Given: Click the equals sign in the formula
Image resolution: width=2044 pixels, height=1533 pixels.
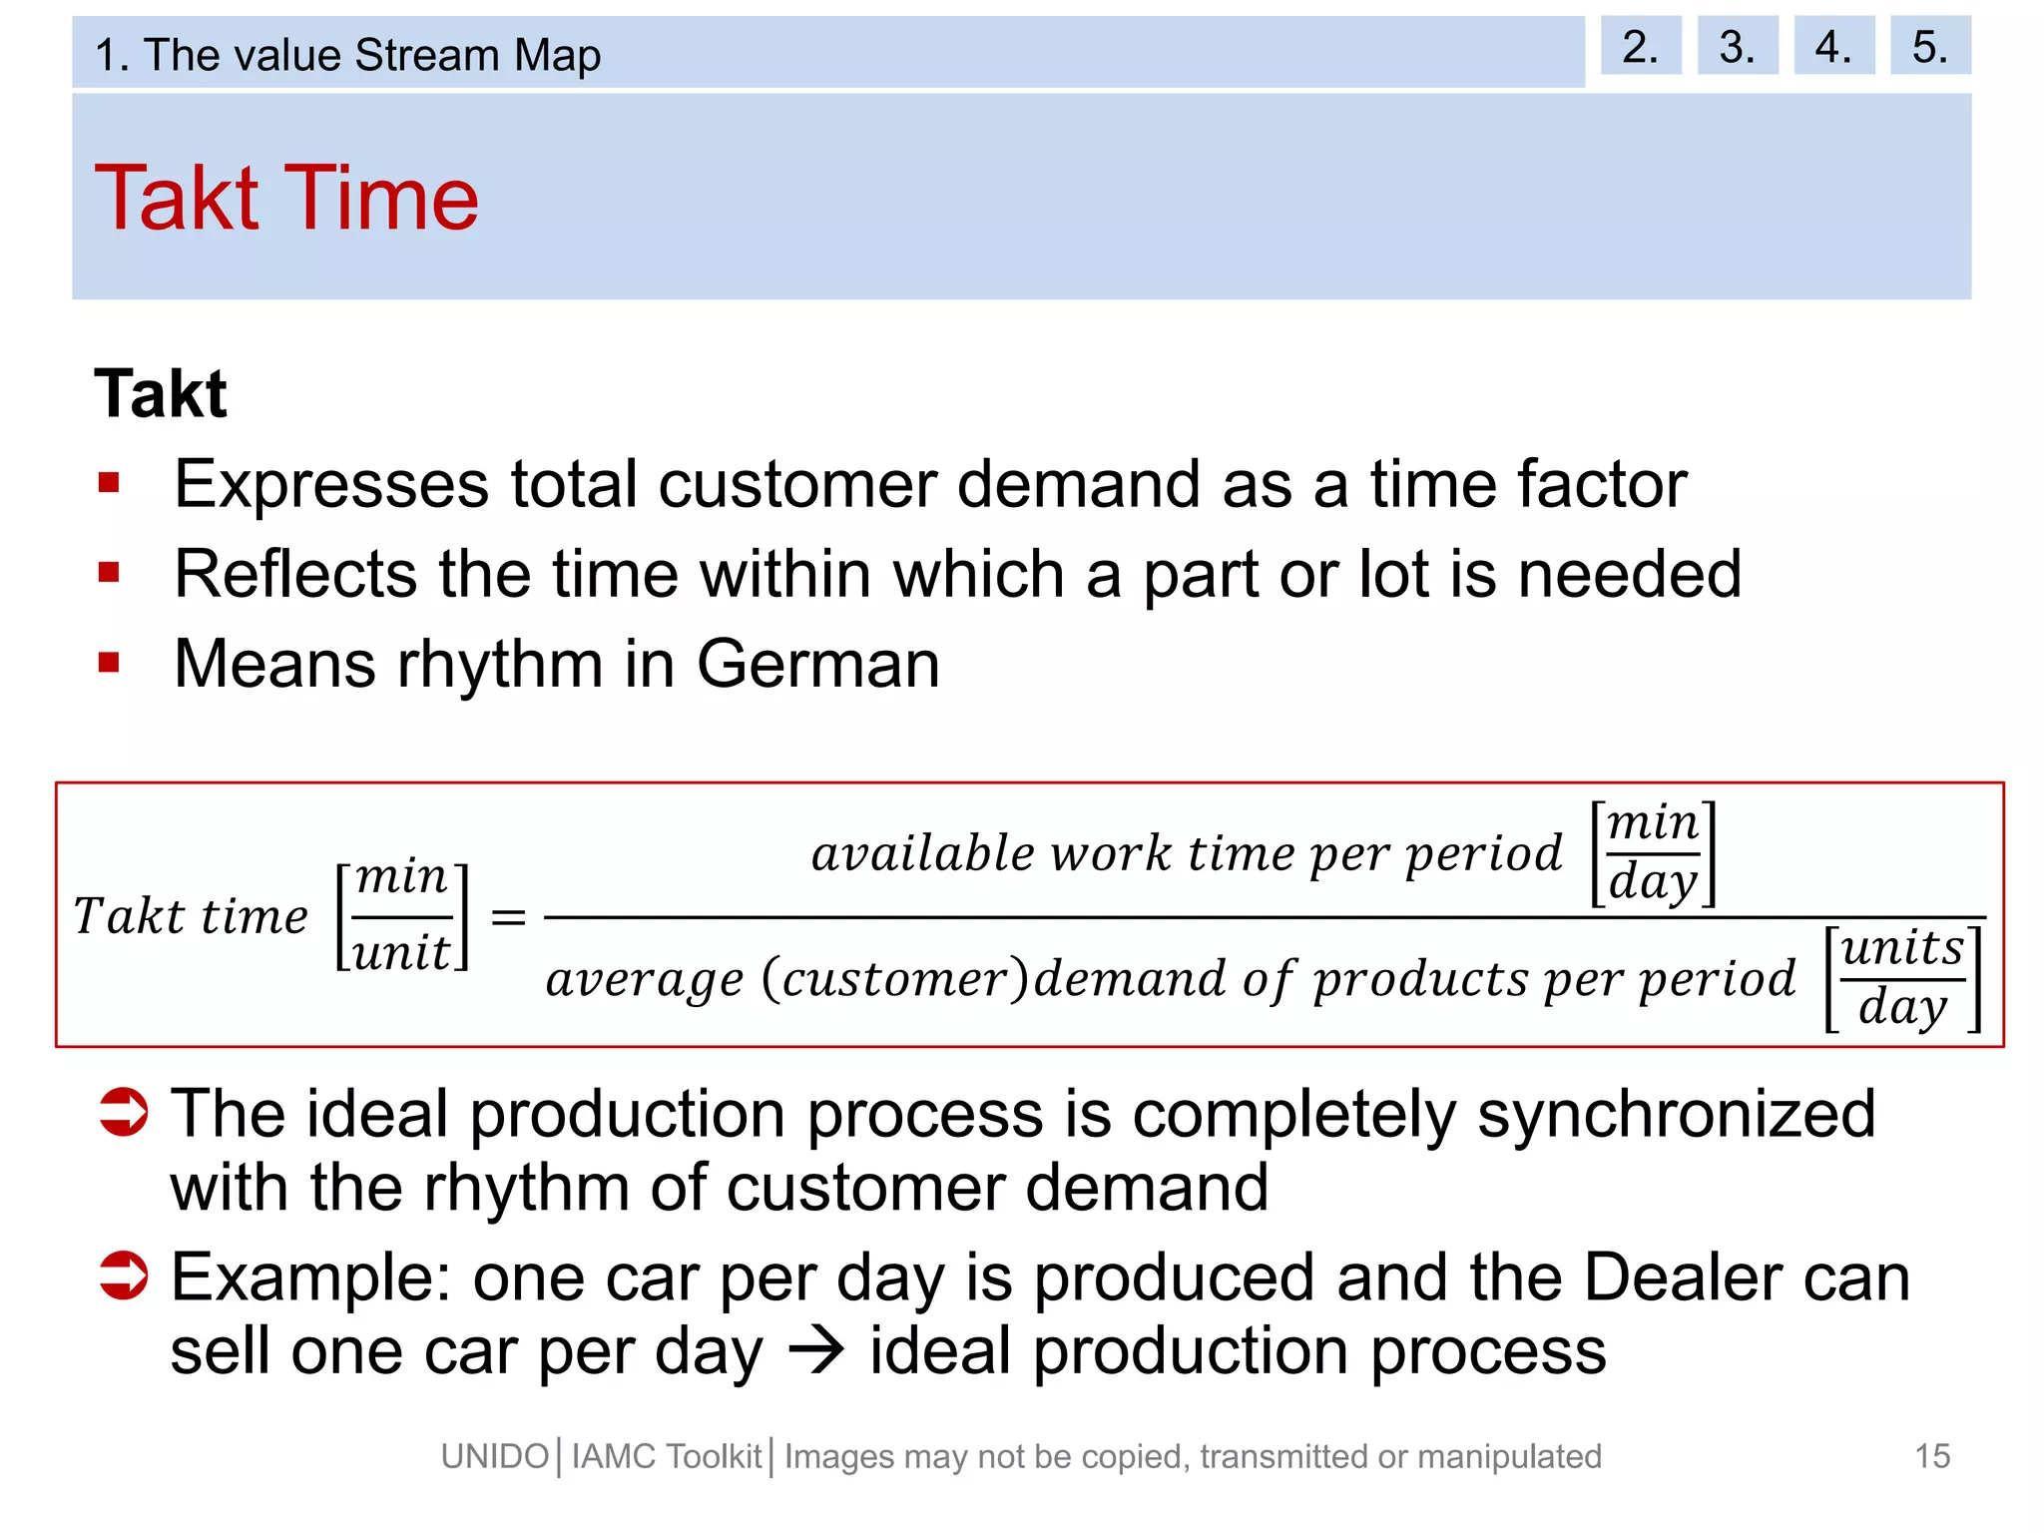Looking at the screenshot, I should click(508, 916).
